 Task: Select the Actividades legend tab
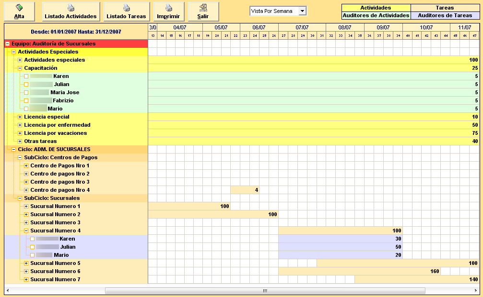coord(376,8)
